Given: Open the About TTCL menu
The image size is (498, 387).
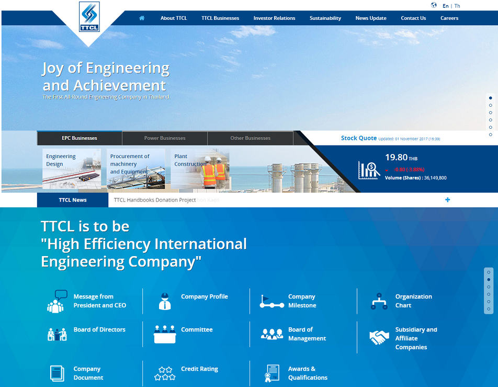Looking at the screenshot, I should click(x=174, y=18).
